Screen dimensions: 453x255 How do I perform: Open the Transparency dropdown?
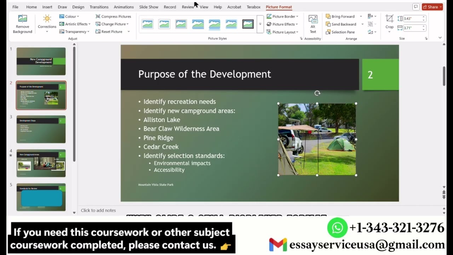74,32
